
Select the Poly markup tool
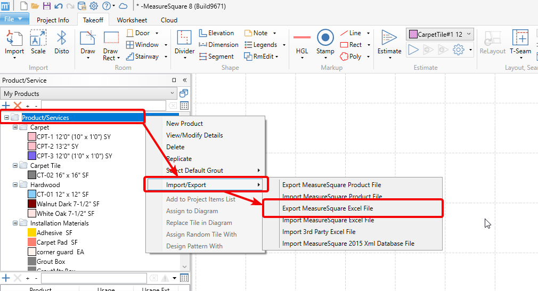pos(350,56)
